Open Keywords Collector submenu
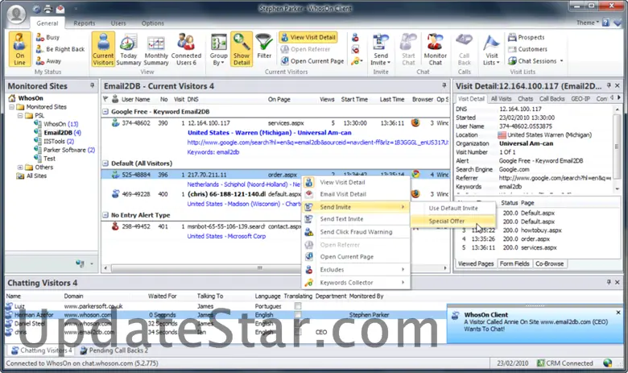Viewport: 628px width, 373px height. (356, 283)
